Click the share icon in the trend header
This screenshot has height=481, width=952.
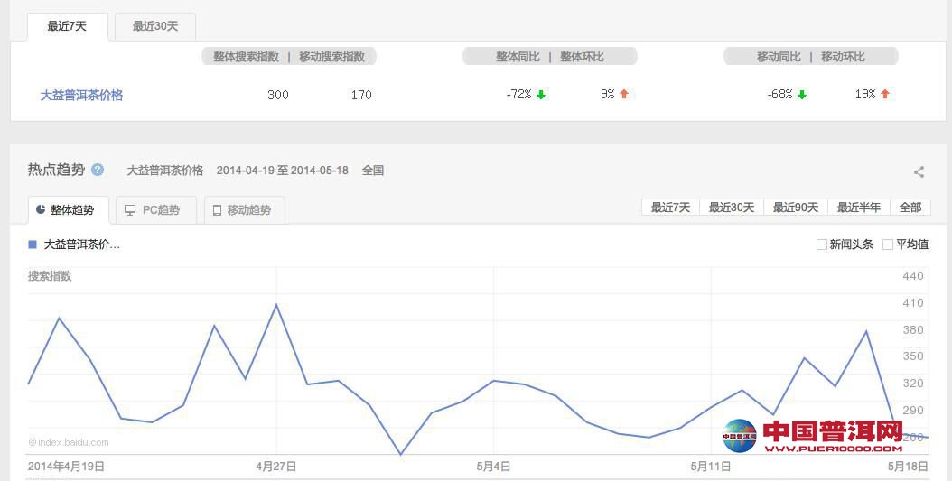coord(919,171)
